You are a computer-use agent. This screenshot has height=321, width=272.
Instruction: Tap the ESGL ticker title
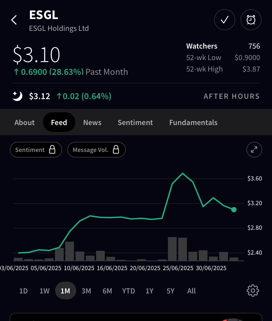point(44,15)
